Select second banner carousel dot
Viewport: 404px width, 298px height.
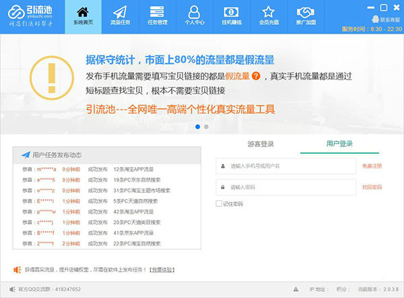[x=206, y=127]
